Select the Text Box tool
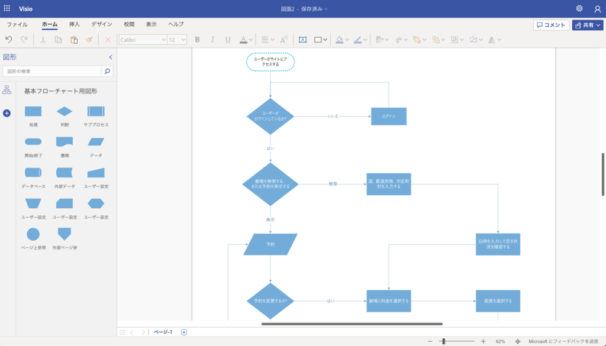 click(x=302, y=40)
